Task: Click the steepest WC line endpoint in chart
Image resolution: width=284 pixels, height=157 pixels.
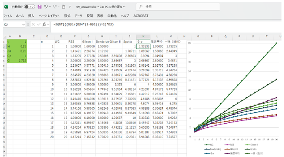Action: [276, 43]
